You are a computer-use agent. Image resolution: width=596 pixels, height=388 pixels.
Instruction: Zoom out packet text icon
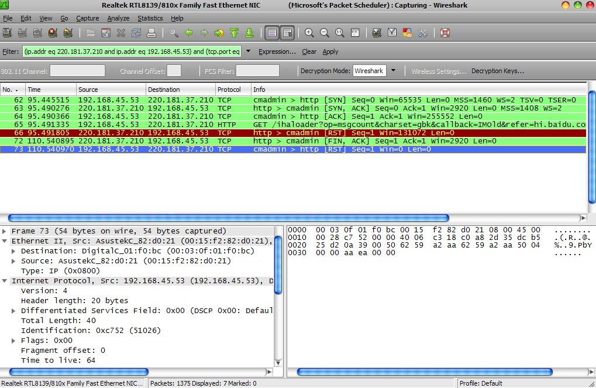325,33
